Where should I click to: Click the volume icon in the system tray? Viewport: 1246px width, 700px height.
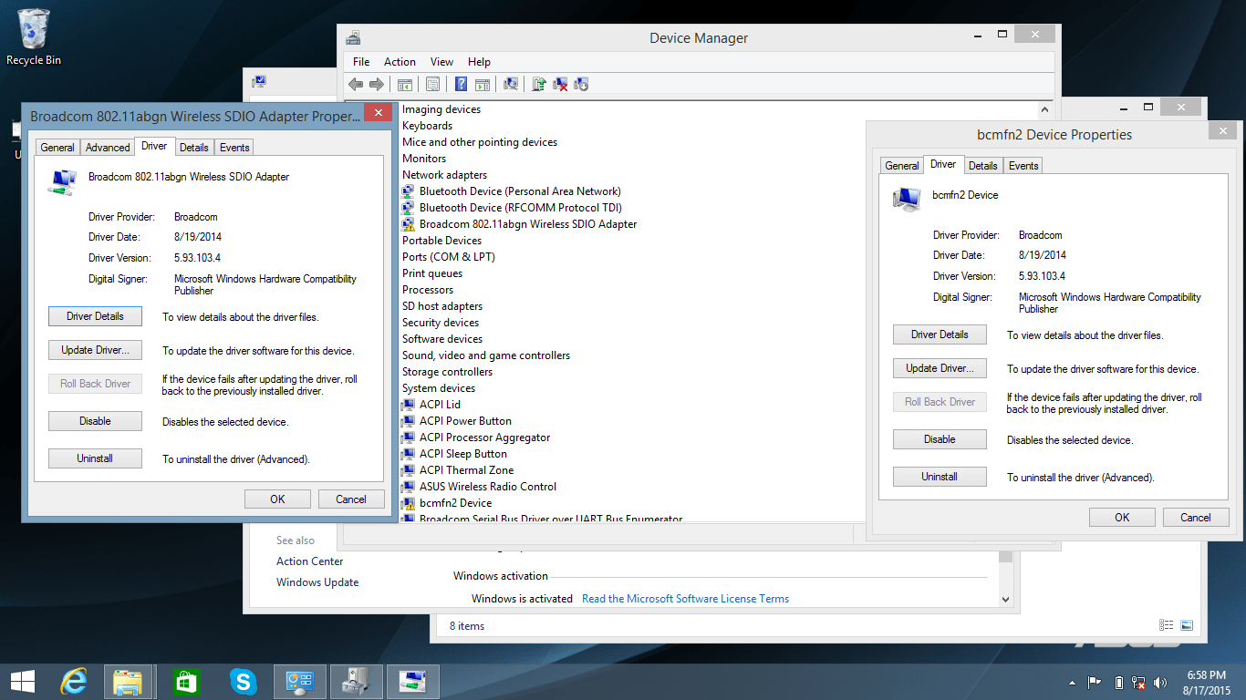click(1160, 681)
